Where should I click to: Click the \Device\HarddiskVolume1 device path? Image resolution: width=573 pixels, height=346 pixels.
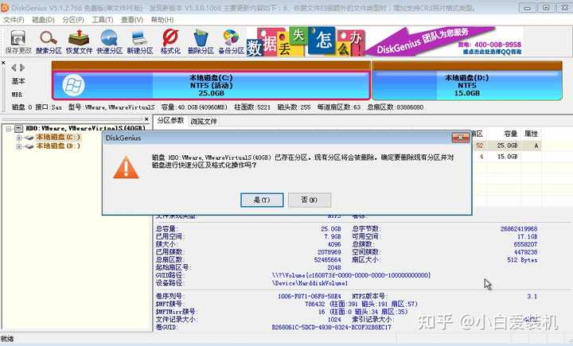click(x=310, y=283)
